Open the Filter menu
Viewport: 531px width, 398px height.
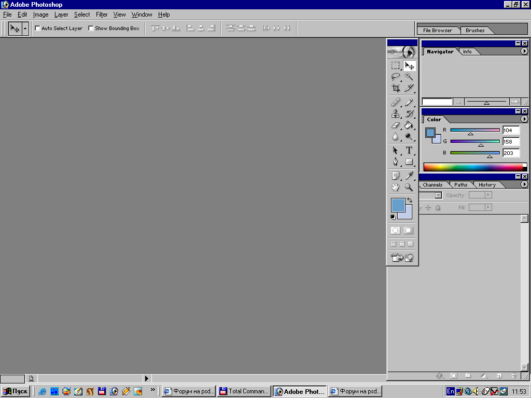[x=102, y=15]
